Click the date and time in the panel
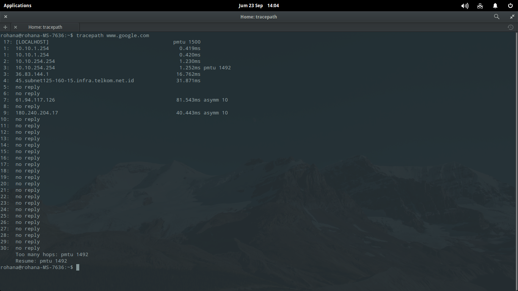This screenshot has width=518, height=291. point(259,5)
